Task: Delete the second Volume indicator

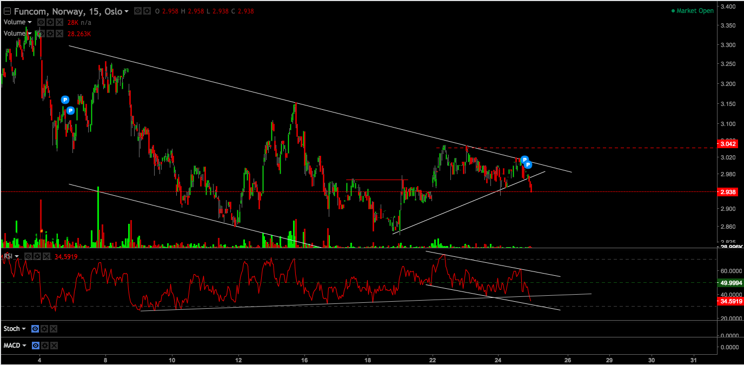Action: (59, 34)
